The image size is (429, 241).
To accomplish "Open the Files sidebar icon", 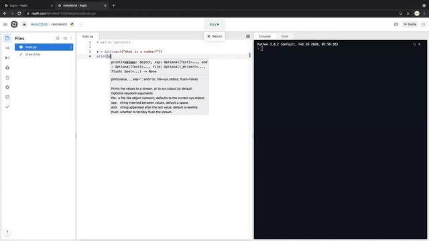I will [x=7, y=38].
